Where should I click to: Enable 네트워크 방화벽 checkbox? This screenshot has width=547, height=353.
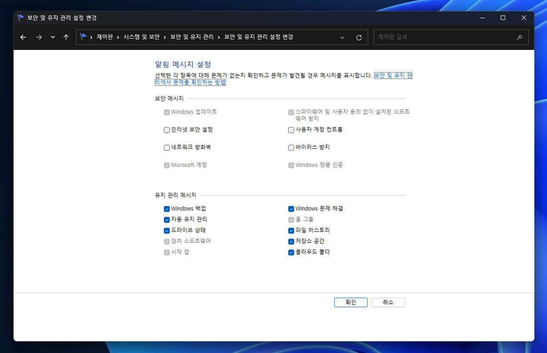pyautogui.click(x=167, y=147)
